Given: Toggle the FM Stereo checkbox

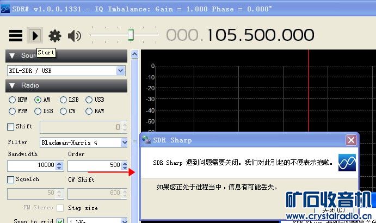Looking at the screenshot, I should (60, 208).
